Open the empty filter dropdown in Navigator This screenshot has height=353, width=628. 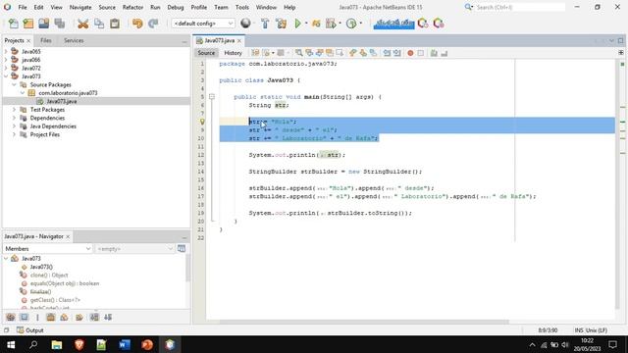pyautogui.click(x=134, y=248)
